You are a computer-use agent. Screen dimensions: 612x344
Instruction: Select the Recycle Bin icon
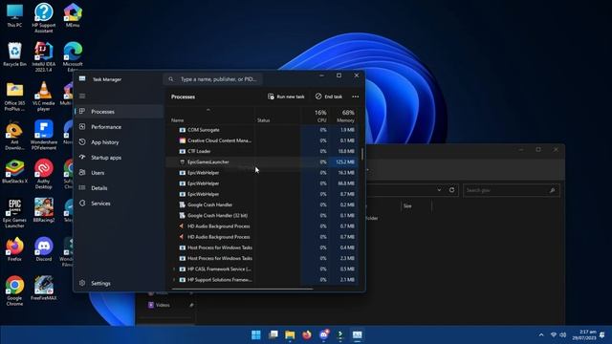(14, 54)
